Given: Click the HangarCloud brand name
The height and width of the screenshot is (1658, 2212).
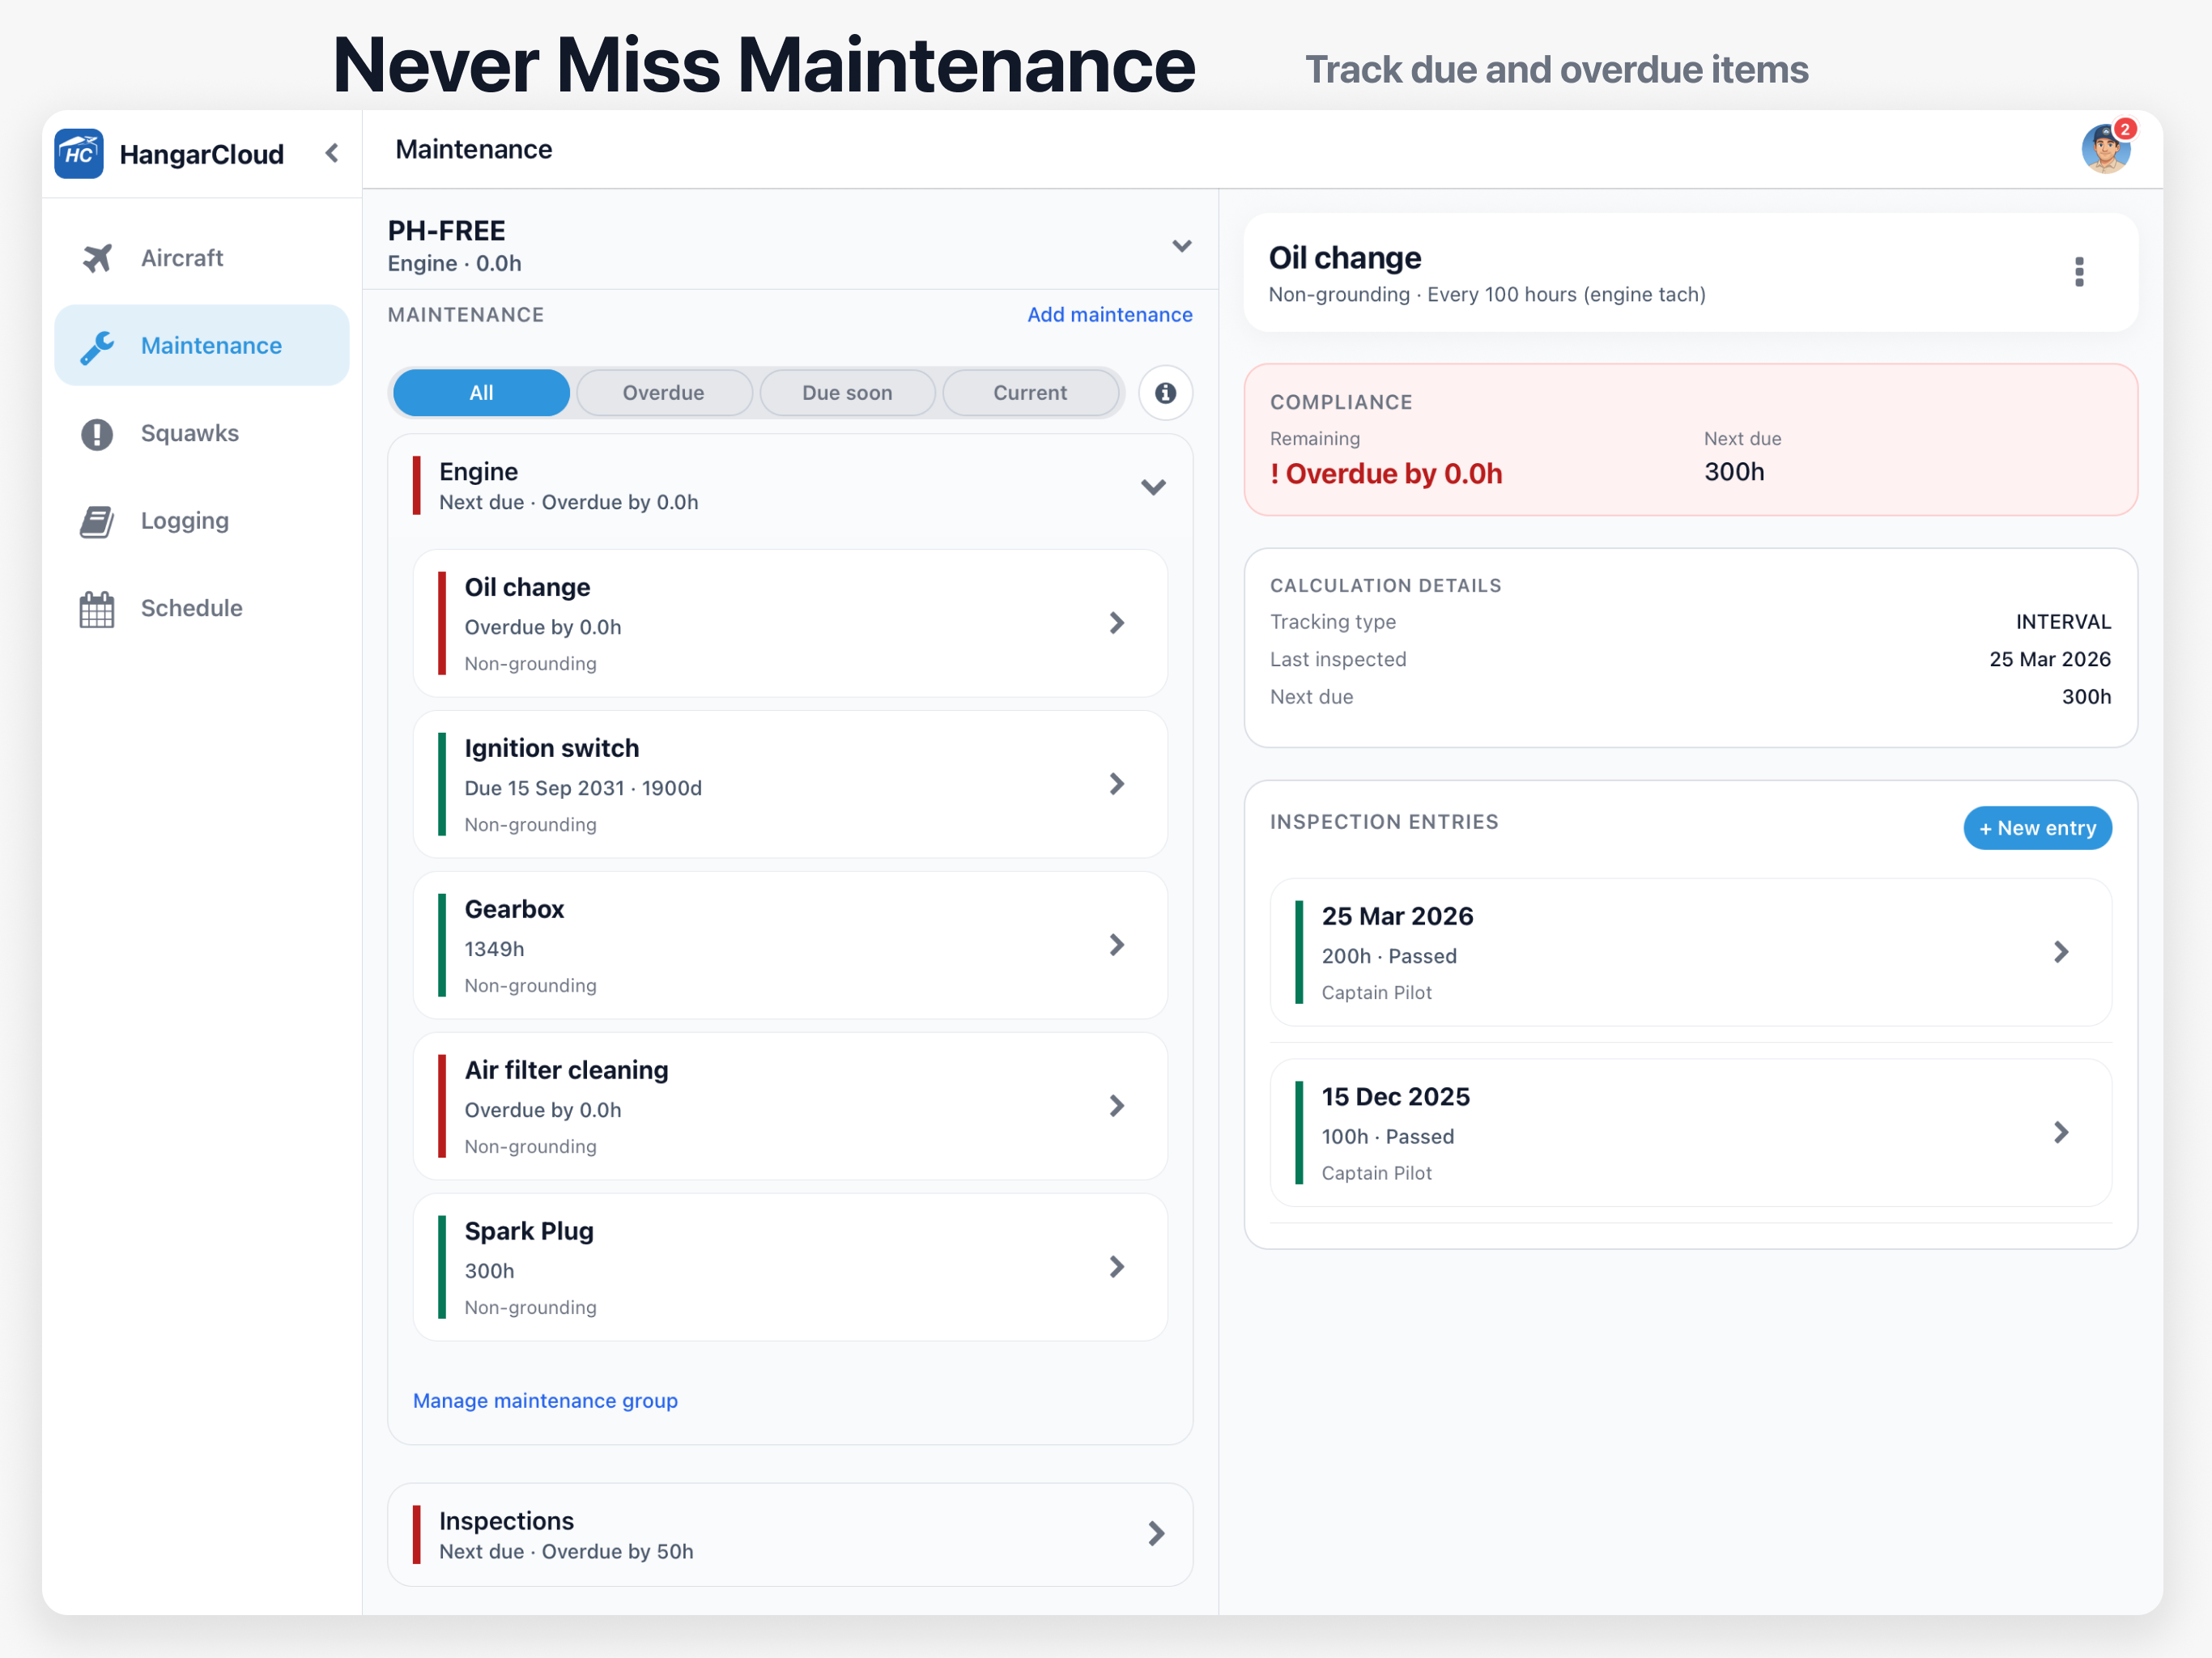Looking at the screenshot, I should pyautogui.click(x=202, y=154).
